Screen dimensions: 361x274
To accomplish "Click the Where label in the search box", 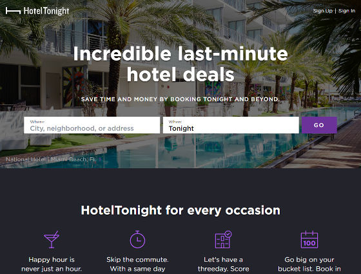I will [x=37, y=122].
